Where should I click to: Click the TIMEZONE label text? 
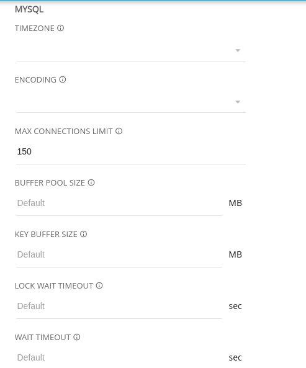point(35,29)
